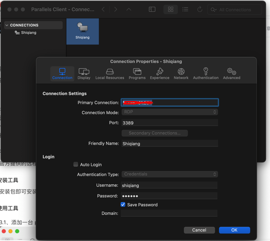Minimize the bottom-left window with yellow button
The width and height of the screenshot is (270, 241).
[10, 231]
